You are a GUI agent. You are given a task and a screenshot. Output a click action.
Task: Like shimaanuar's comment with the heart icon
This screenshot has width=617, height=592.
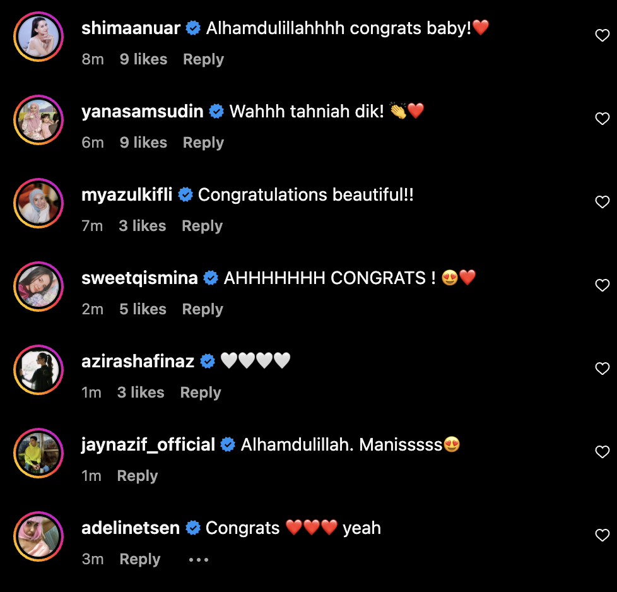click(x=602, y=35)
